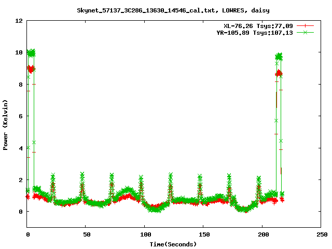
Task: Select legend entry 'XL-76.26 Tsys:77.09'
Action: pyautogui.click(x=258, y=26)
